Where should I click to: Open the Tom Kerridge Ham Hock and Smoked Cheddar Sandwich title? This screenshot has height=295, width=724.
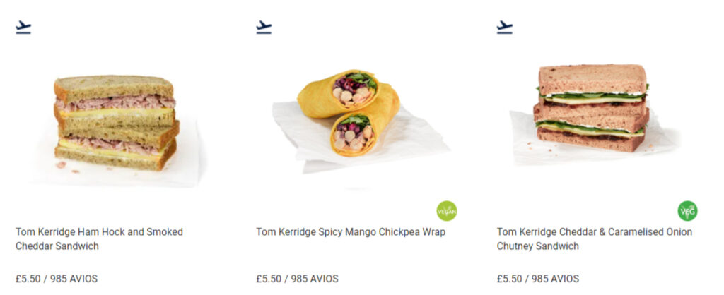point(99,239)
